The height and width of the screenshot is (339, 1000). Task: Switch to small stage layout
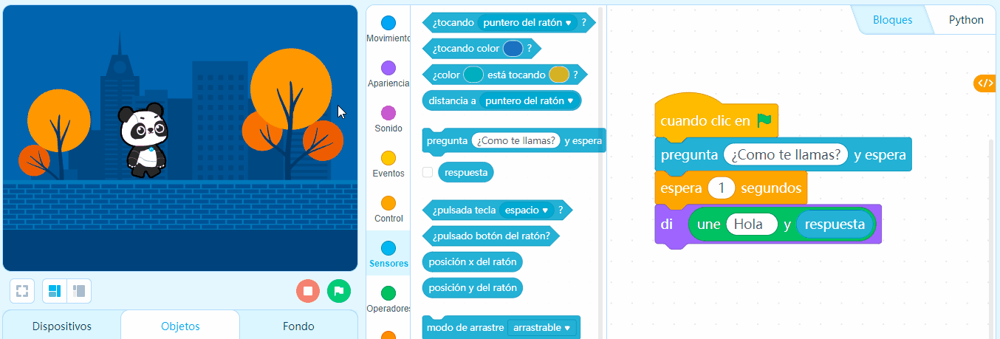(79, 291)
